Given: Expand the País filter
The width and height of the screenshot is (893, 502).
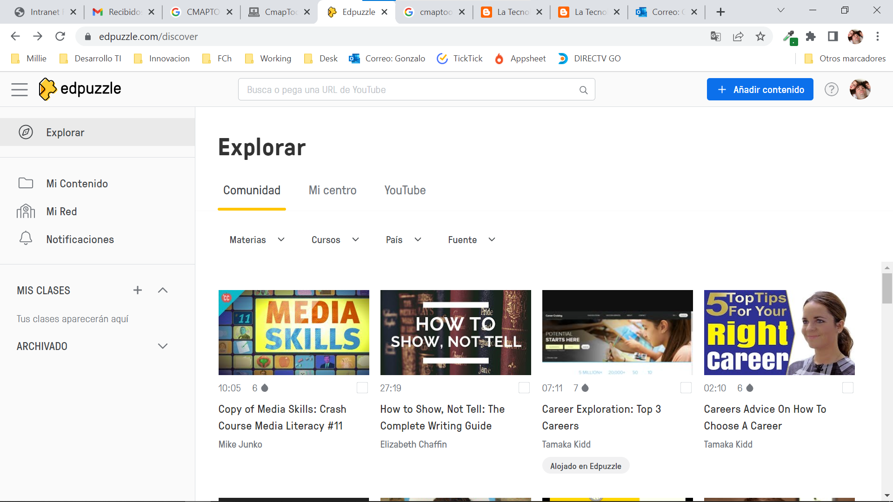Looking at the screenshot, I should point(403,240).
